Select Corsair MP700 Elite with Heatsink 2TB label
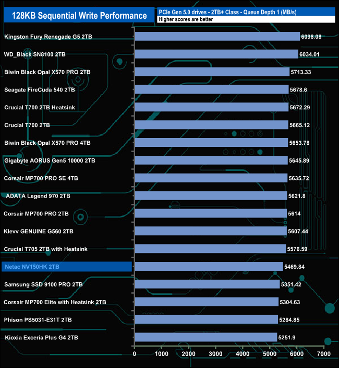This screenshot has height=368, width=339. pyautogui.click(x=55, y=302)
